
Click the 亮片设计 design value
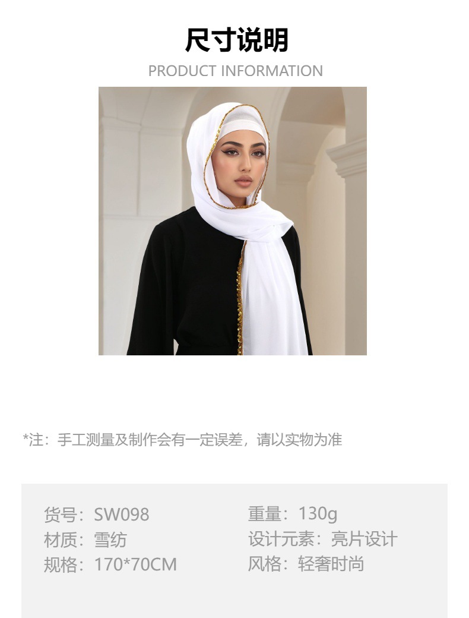[x=364, y=539]
